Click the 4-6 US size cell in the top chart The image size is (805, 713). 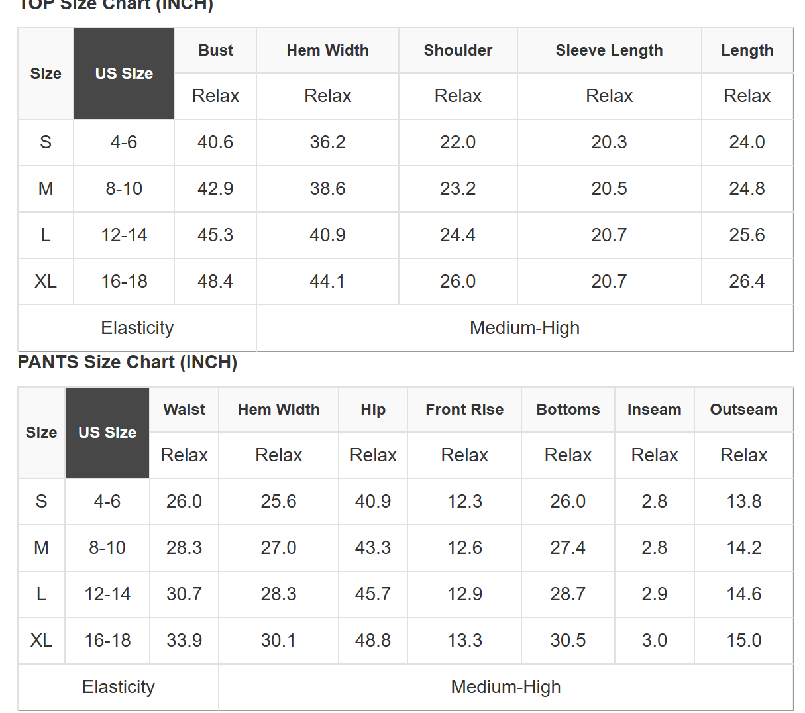click(124, 142)
